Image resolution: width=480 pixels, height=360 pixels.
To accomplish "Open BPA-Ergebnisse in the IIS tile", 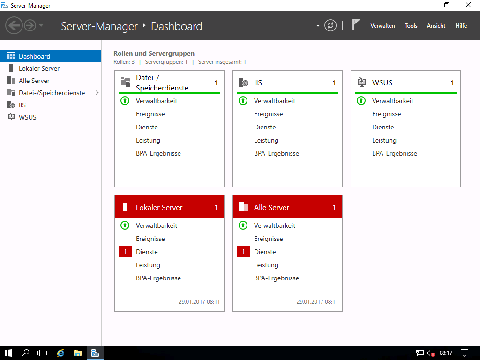I will tap(277, 153).
